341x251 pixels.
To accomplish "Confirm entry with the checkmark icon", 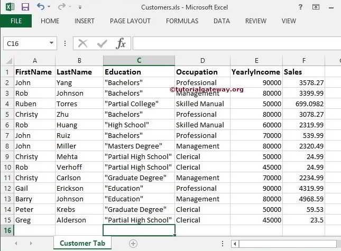I will coord(102,43).
